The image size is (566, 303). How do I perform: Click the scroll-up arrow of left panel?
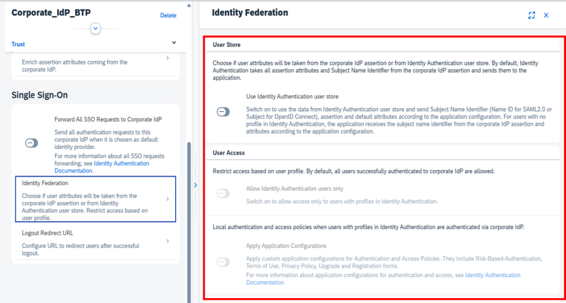(190, 5)
